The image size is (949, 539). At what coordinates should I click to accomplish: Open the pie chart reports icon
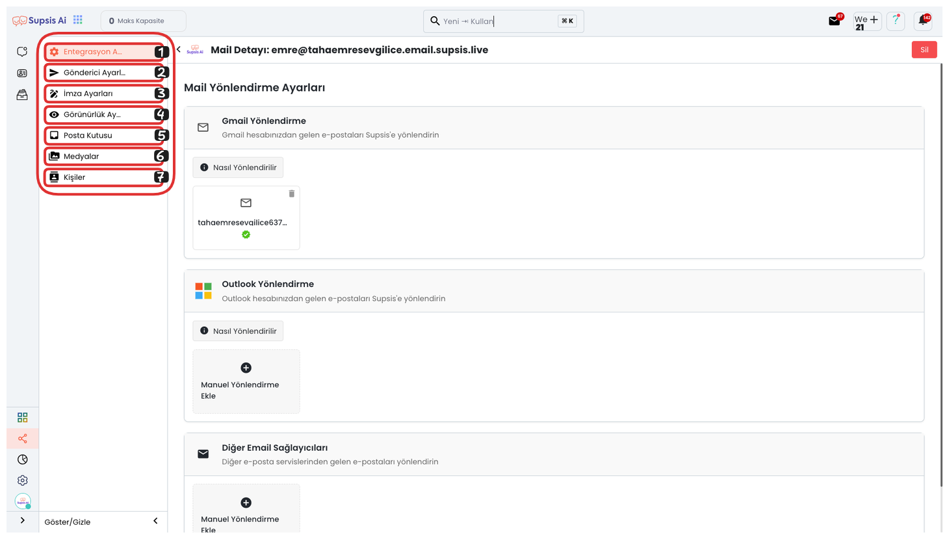click(23, 460)
